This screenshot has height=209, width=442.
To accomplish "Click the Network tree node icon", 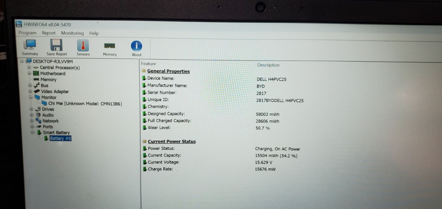I will 38,121.
